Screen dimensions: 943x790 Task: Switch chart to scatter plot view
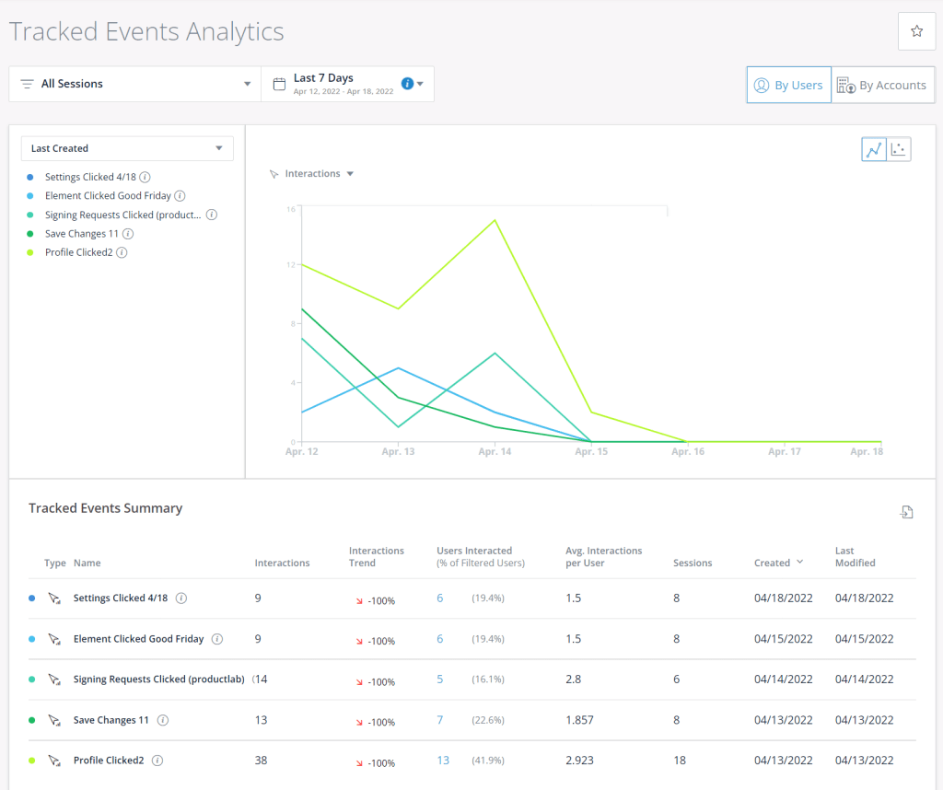(899, 149)
